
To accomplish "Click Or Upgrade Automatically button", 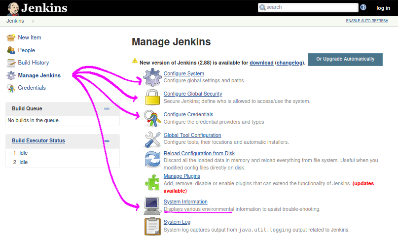I will coord(345,59).
